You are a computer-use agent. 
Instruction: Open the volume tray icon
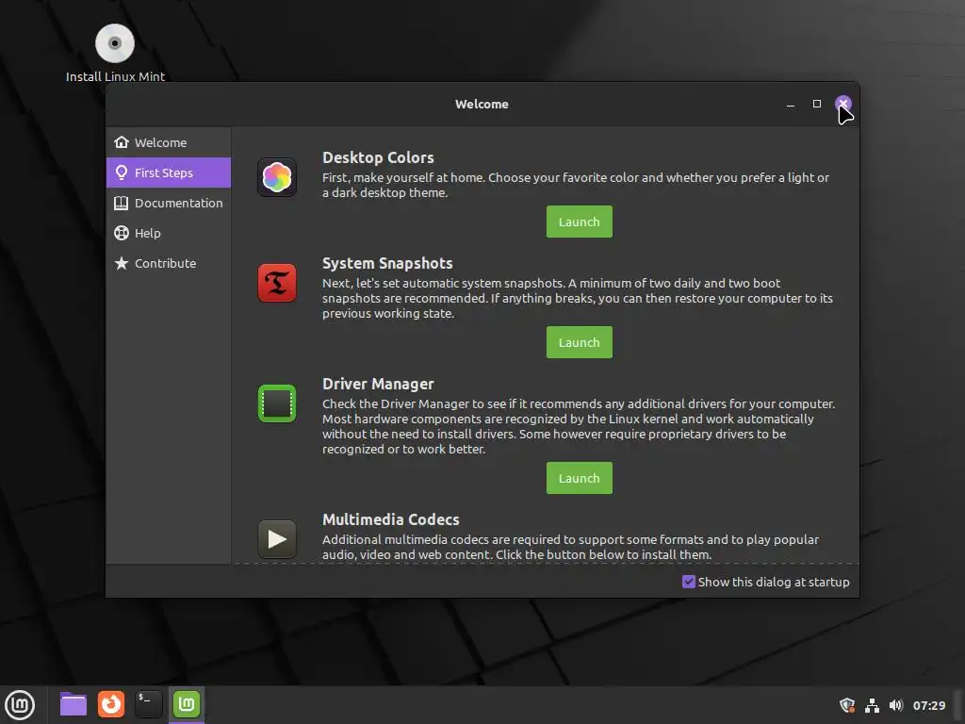(x=896, y=705)
